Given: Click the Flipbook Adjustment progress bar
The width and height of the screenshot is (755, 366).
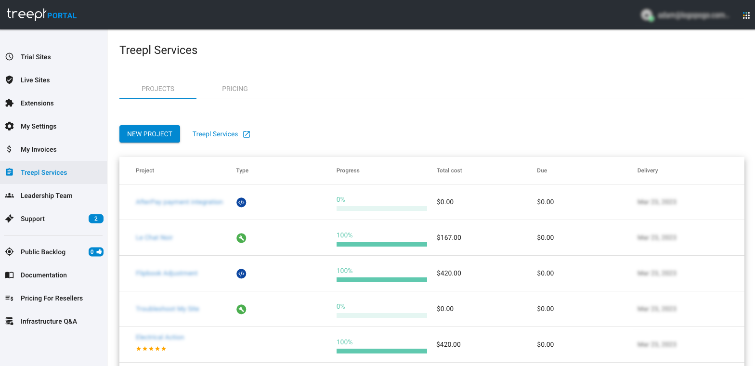Looking at the screenshot, I should click(382, 280).
